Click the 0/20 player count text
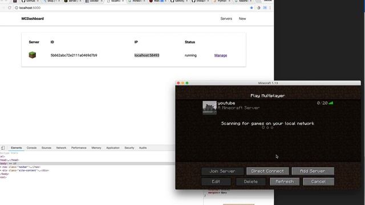 322,103
